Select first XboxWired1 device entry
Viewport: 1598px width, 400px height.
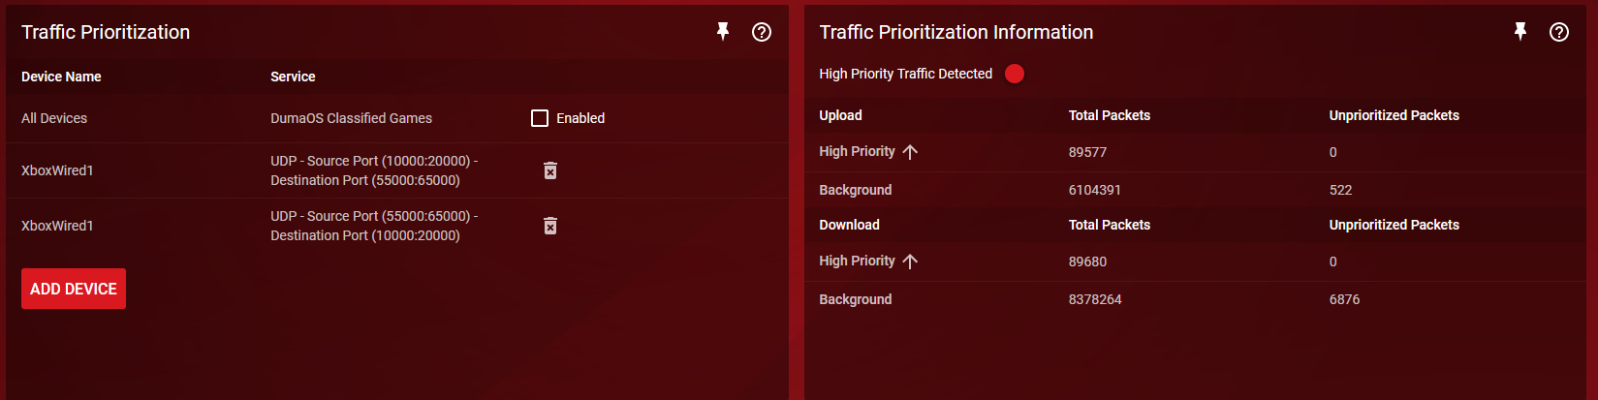point(57,170)
